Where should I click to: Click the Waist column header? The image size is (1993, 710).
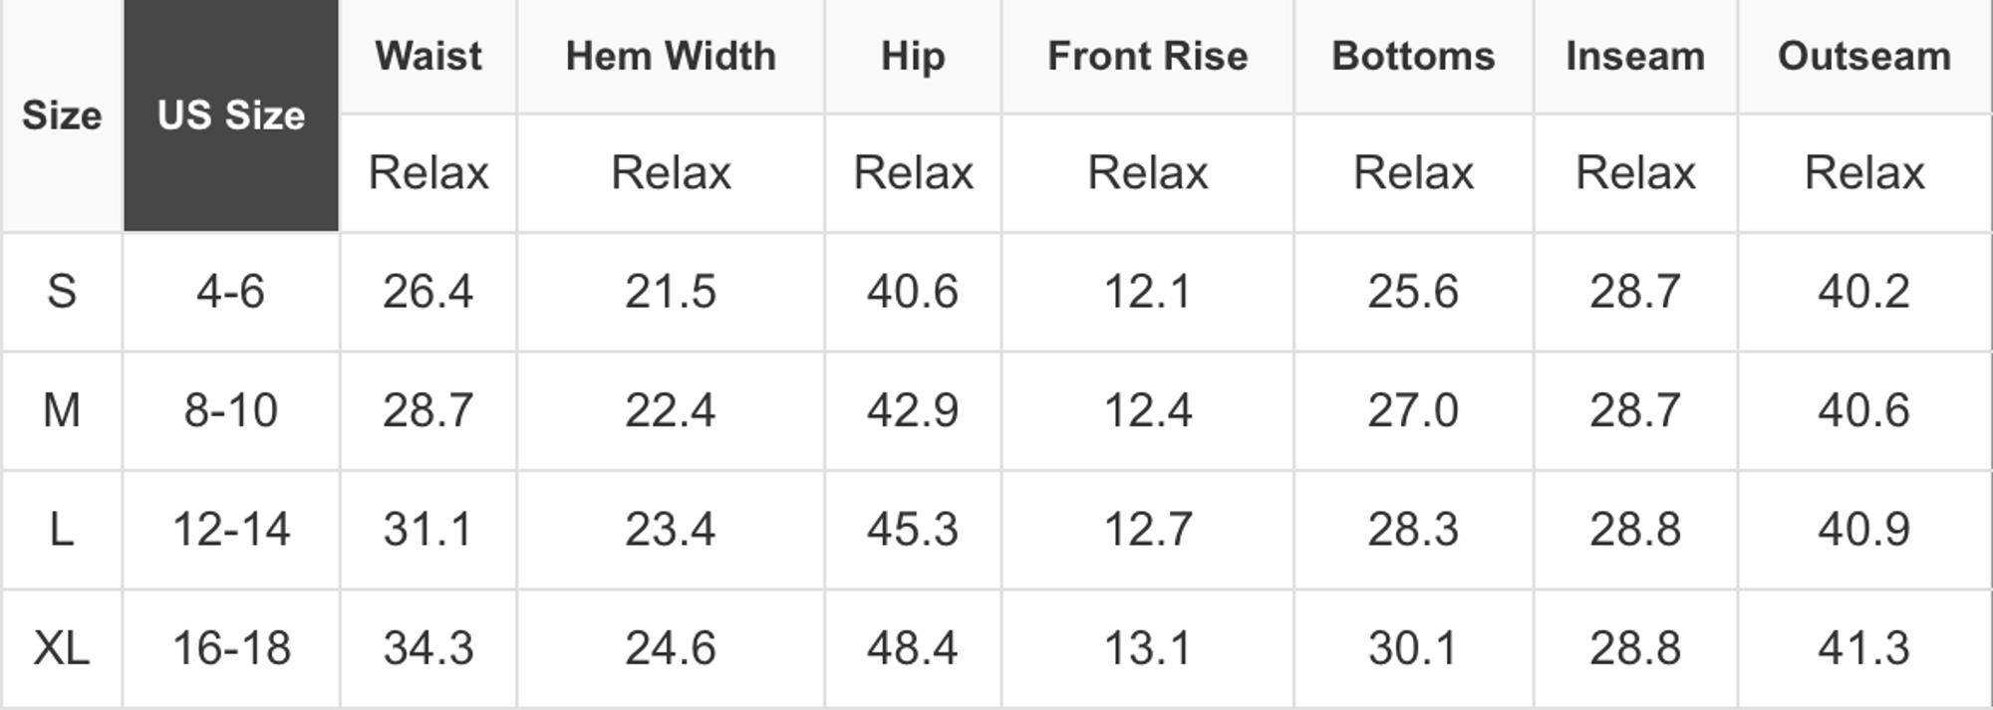tap(428, 56)
